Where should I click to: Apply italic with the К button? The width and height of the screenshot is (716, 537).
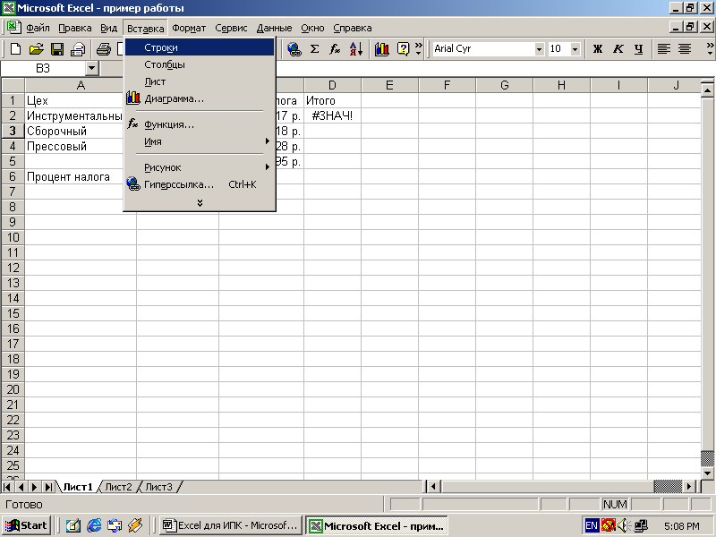(618, 49)
